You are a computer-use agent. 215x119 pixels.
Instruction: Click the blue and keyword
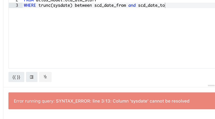132,6
